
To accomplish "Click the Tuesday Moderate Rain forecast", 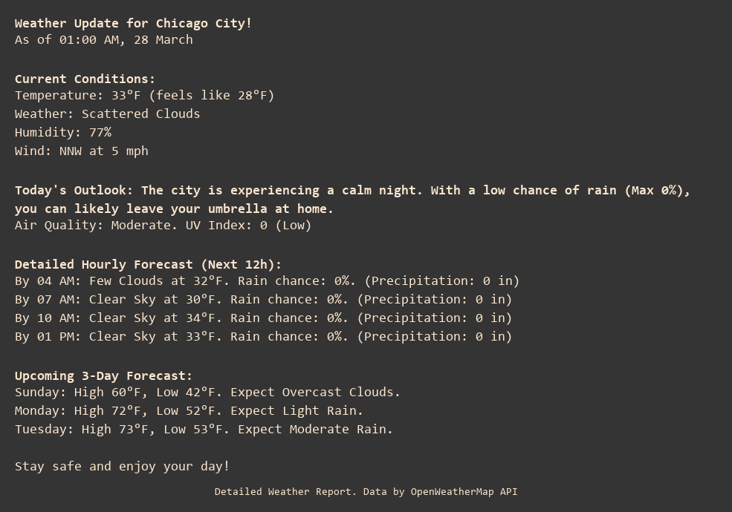I will point(204,430).
